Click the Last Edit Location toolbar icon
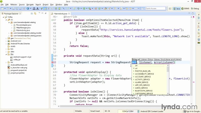This screenshot has width=201, height=113. coord(127,8)
